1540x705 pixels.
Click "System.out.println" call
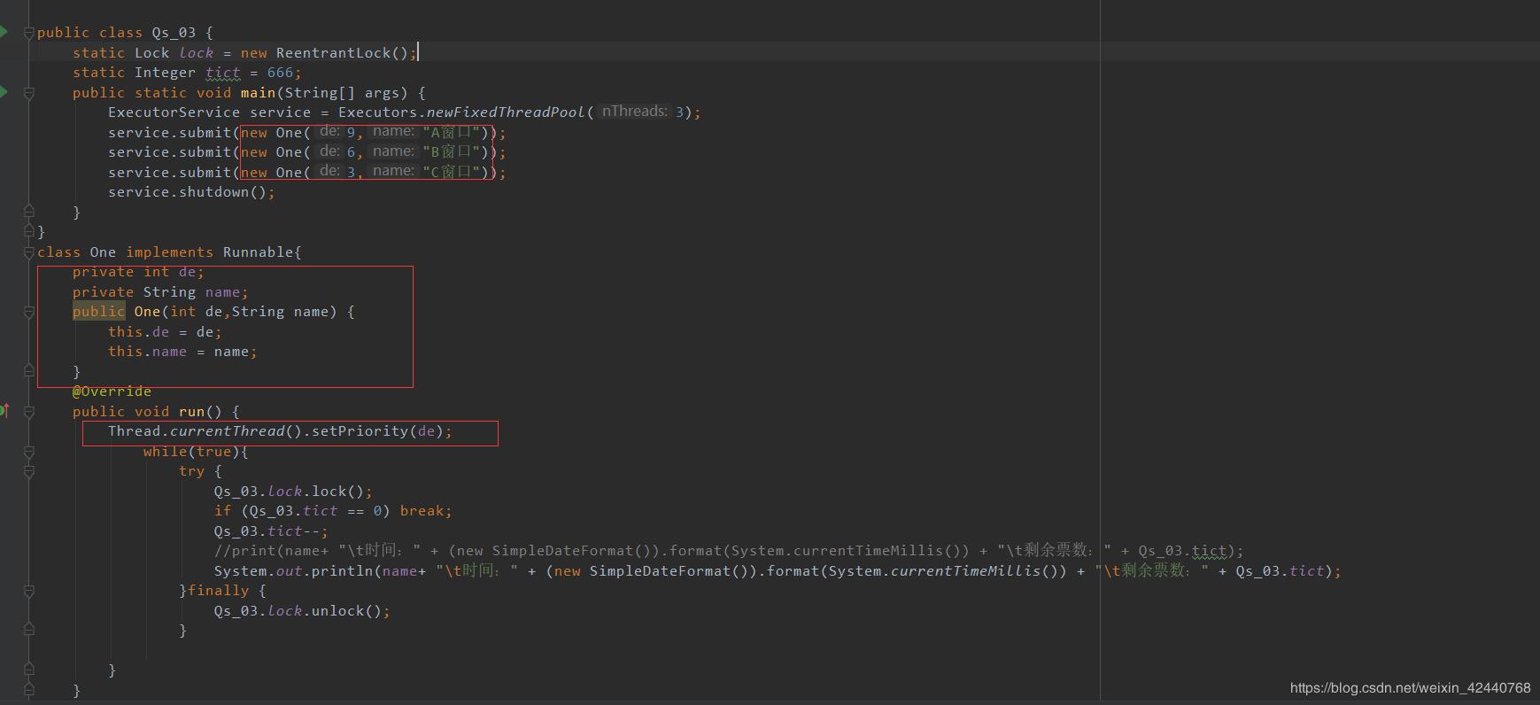coord(293,571)
